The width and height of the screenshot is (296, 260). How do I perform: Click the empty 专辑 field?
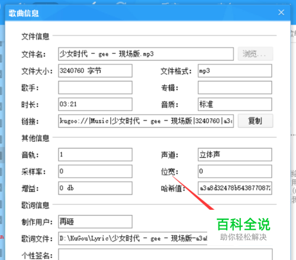(x=235, y=87)
